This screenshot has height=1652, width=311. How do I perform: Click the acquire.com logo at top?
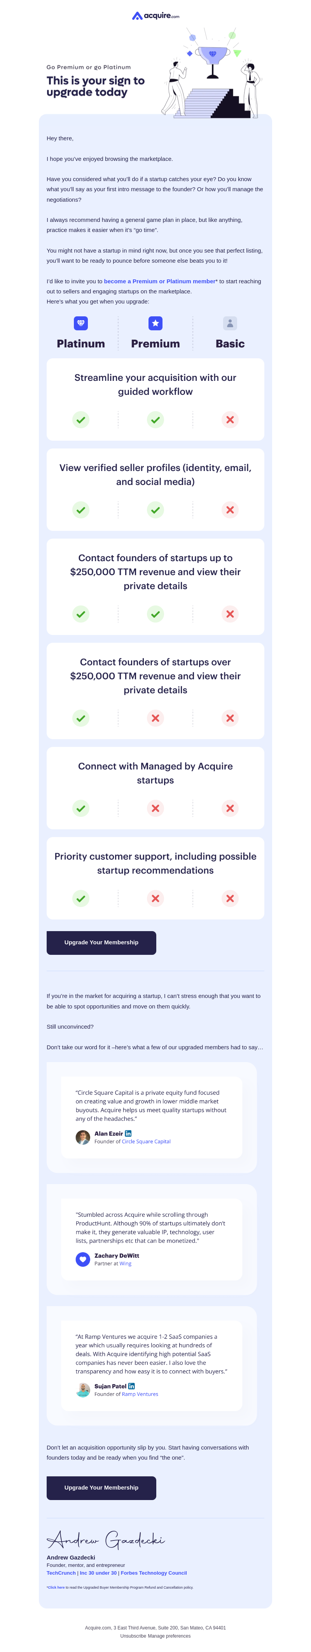(155, 16)
